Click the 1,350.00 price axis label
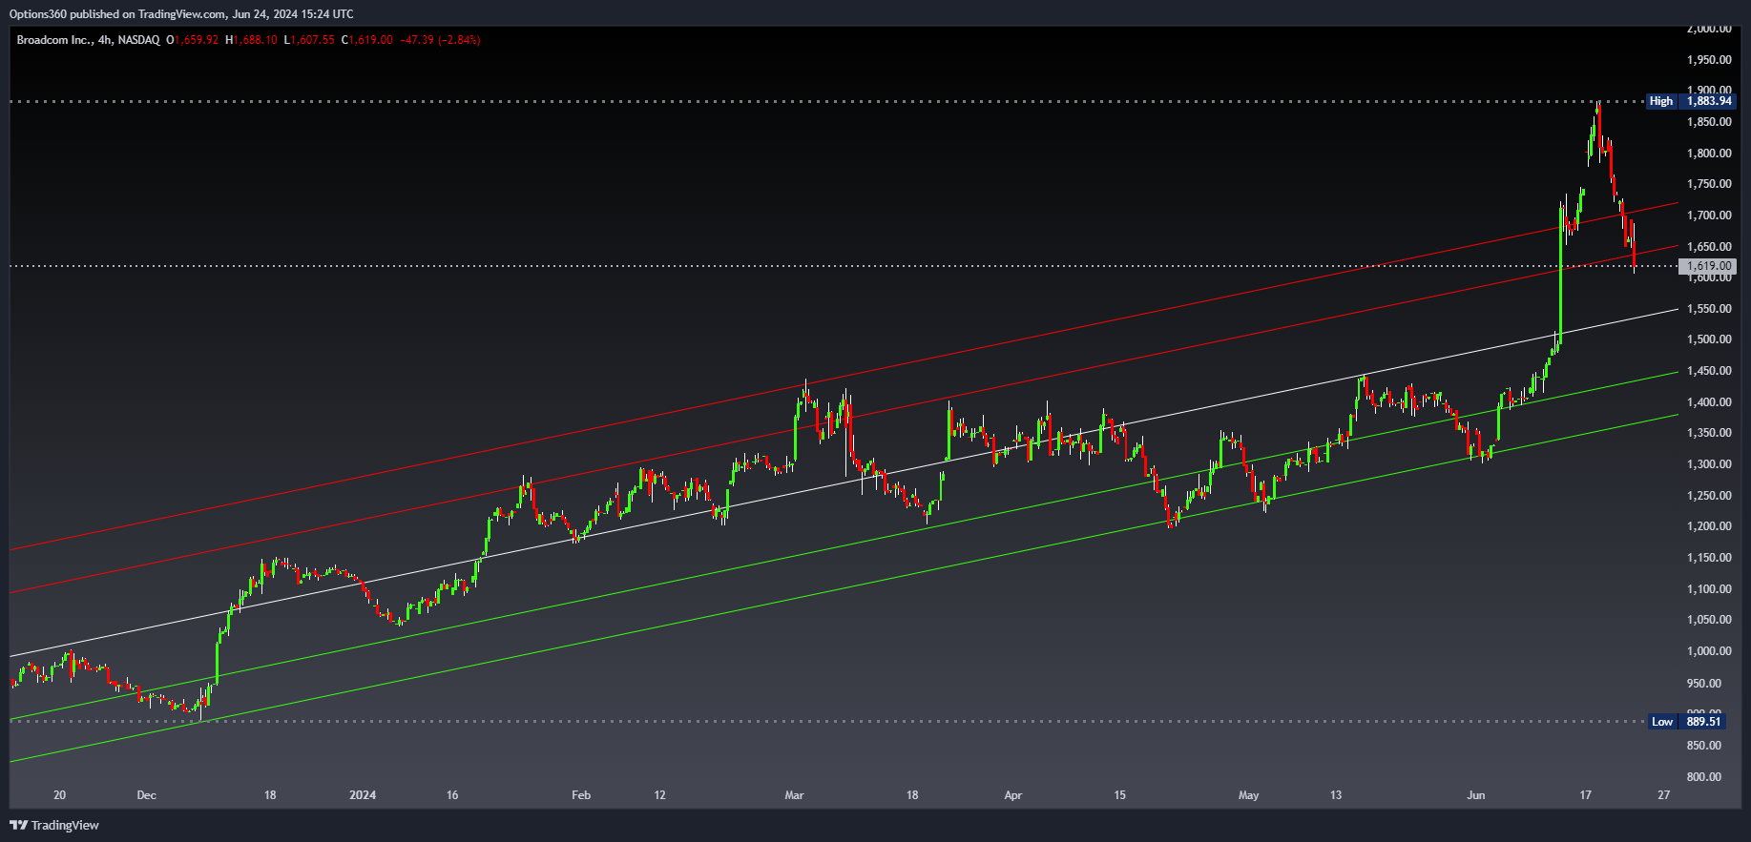The width and height of the screenshot is (1751, 842). 1709,433
